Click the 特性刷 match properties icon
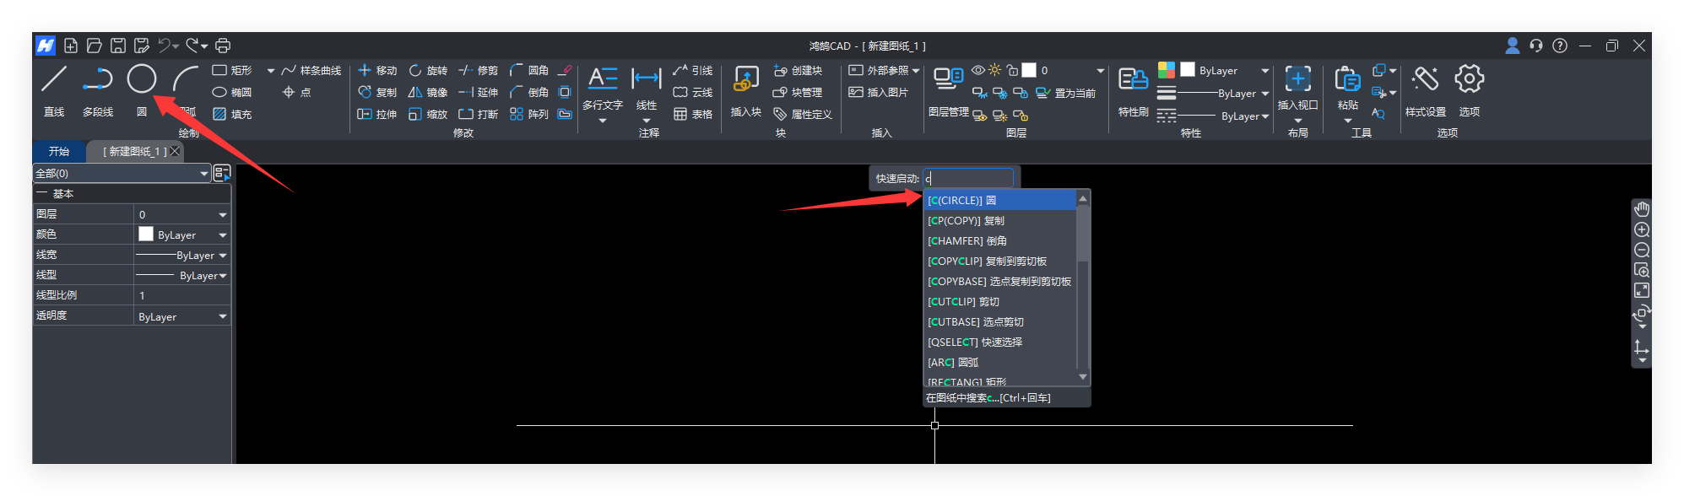1684x496 pixels. point(1133,80)
